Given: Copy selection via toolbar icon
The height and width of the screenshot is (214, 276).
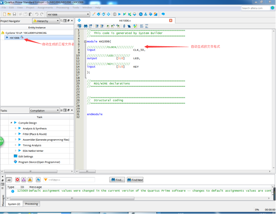Looking at the screenshot, I should click(x=26, y=14).
